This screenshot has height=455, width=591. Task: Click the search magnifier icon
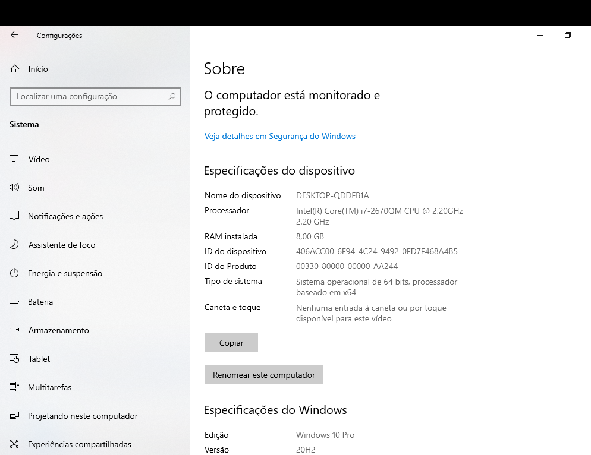[172, 96]
